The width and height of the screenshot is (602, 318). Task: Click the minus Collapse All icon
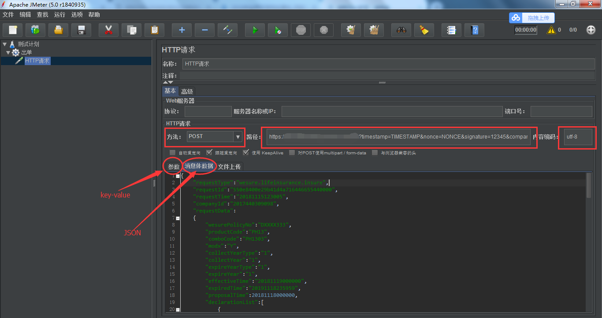pos(204,30)
